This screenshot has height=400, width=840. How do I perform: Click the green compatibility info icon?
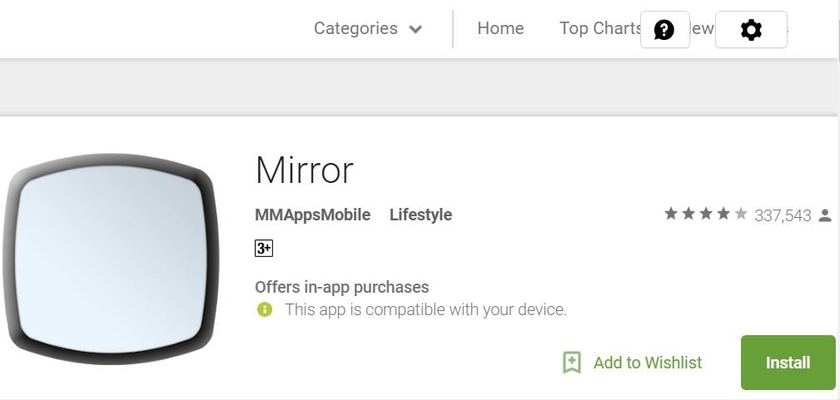coord(264,309)
